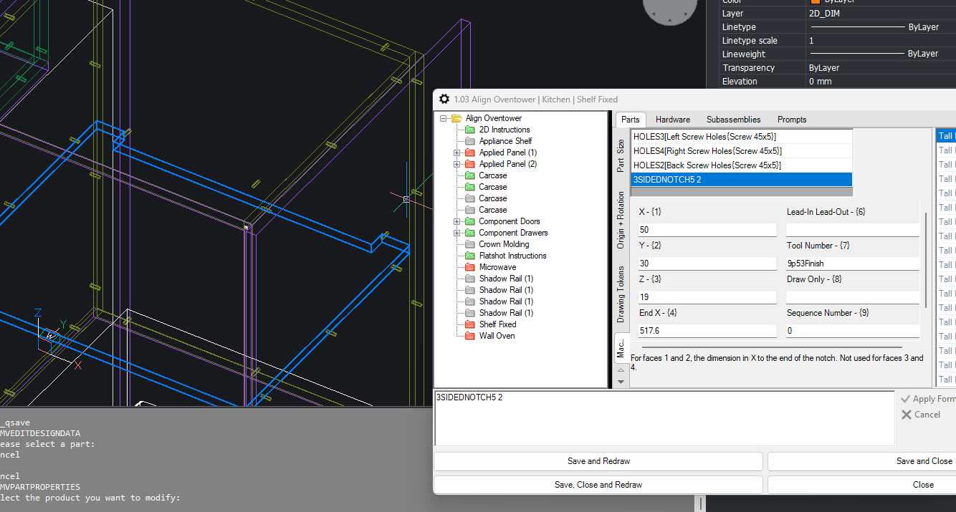
Task: Click the Save and Redraw button
Action: coord(598,461)
